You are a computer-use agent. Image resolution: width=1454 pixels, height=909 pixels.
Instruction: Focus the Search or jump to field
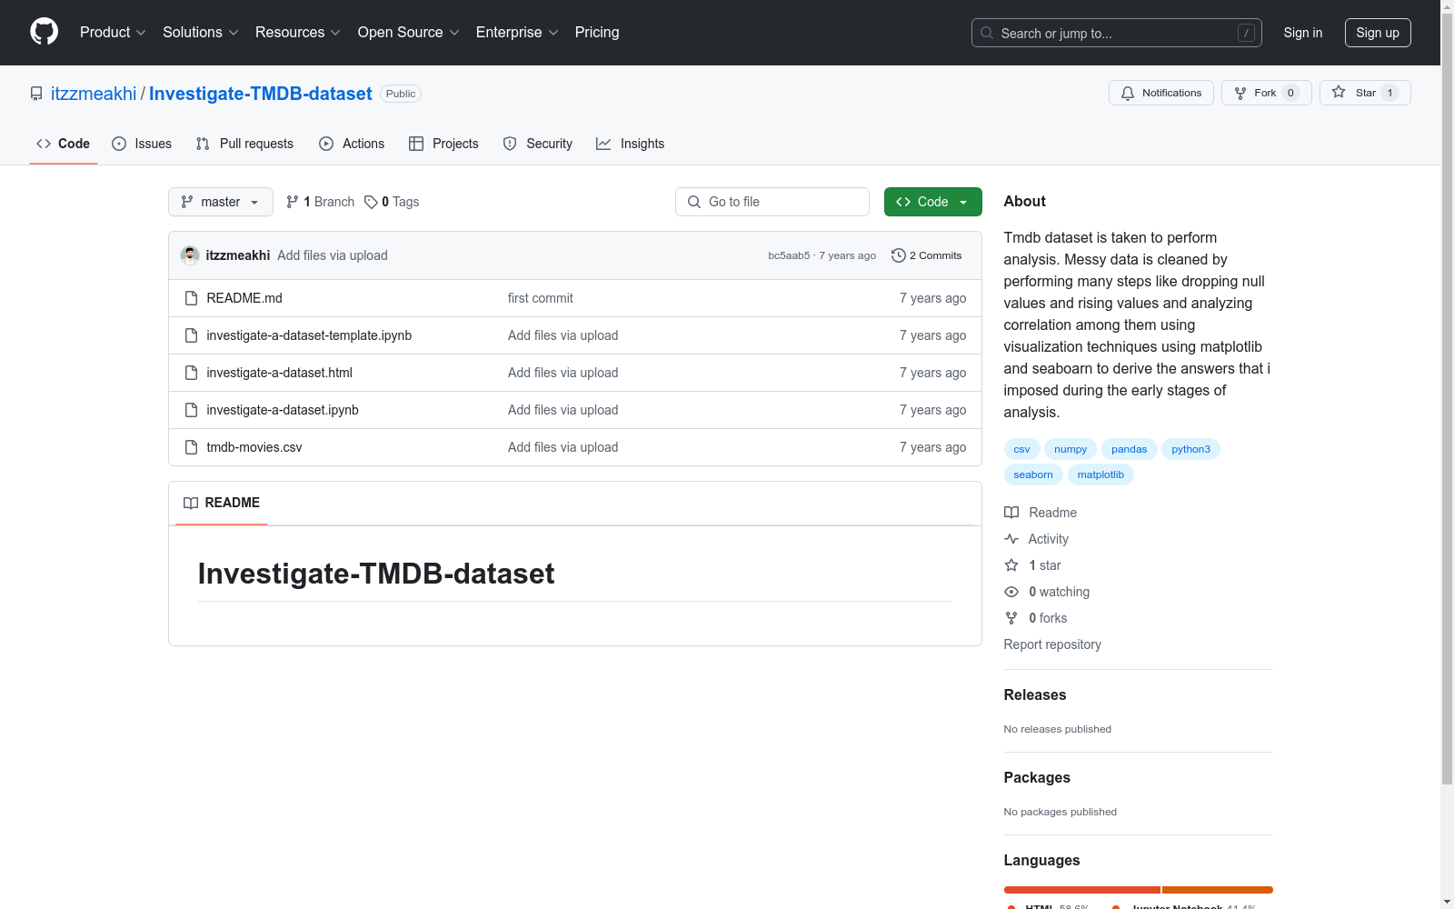pyautogui.click(x=1117, y=33)
